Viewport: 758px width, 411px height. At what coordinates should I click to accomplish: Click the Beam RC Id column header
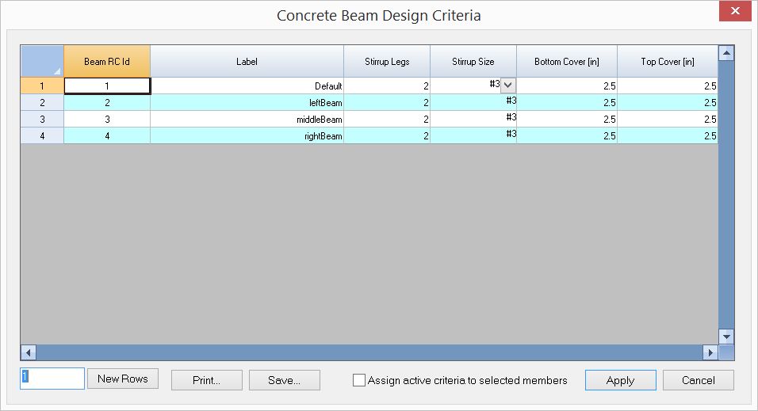click(x=107, y=61)
